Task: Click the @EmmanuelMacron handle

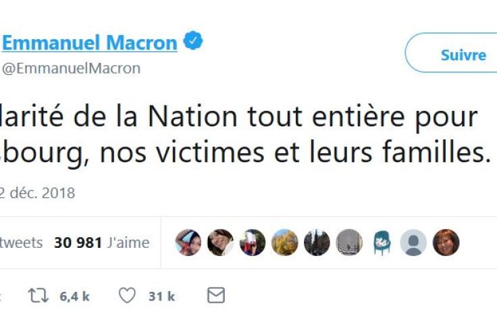Action: click(72, 68)
